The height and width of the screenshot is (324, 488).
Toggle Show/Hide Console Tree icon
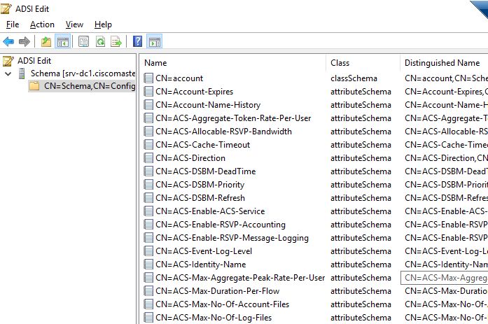62,41
